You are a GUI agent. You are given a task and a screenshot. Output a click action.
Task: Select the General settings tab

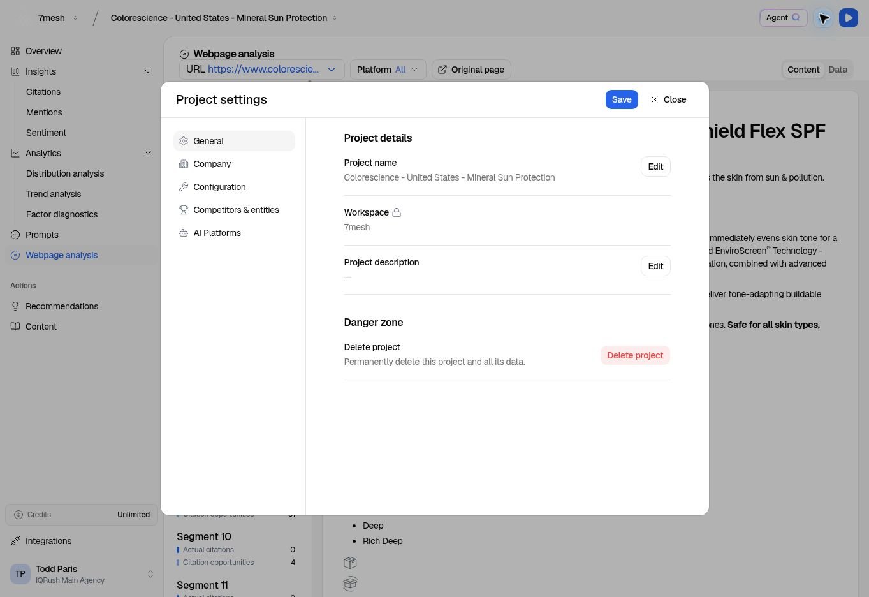234,141
